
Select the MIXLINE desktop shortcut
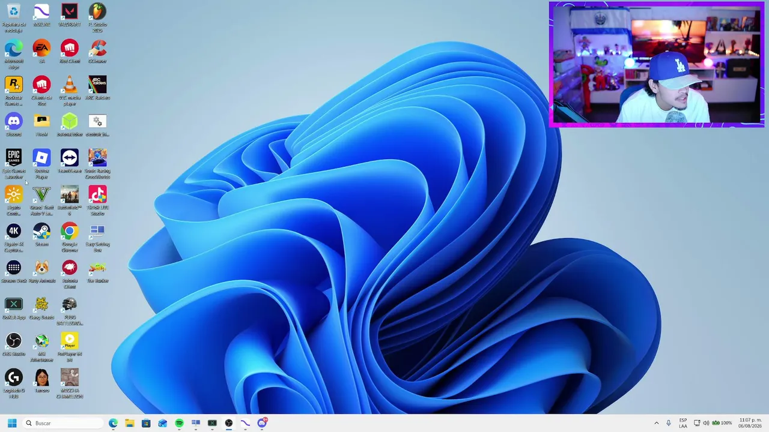coord(41,16)
